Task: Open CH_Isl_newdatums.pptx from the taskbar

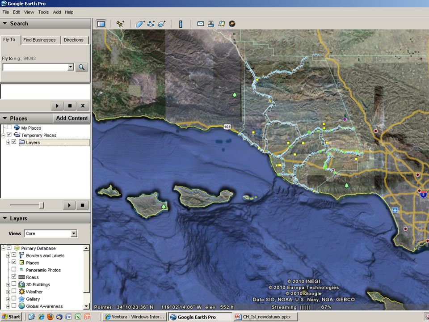Action: [x=266, y=317]
